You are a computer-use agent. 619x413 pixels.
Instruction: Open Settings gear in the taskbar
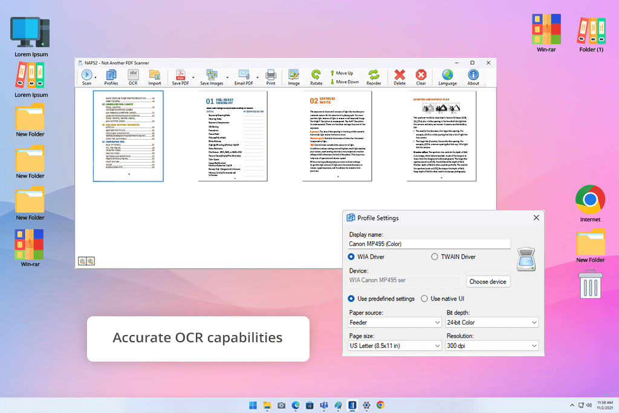tap(366, 405)
